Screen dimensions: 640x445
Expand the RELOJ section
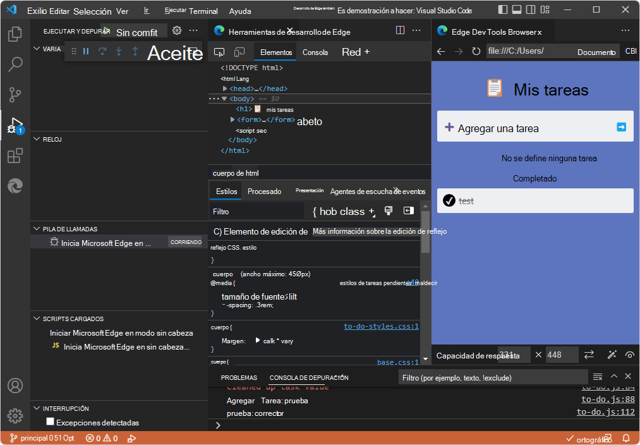point(37,139)
